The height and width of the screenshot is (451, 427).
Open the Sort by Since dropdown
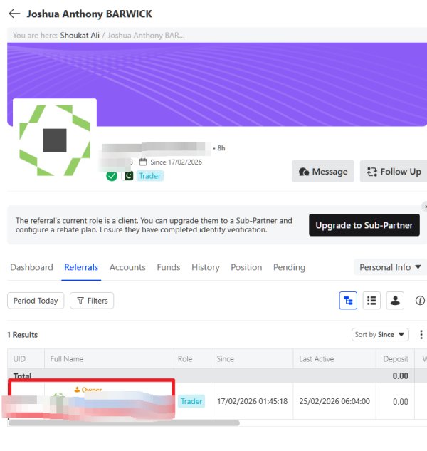(380, 335)
